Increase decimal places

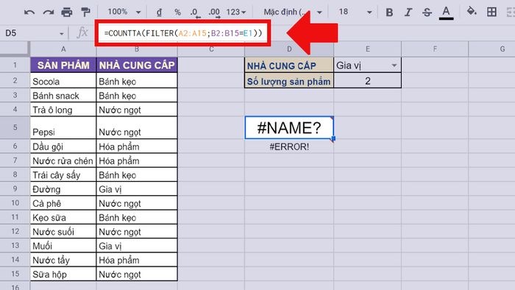point(214,13)
